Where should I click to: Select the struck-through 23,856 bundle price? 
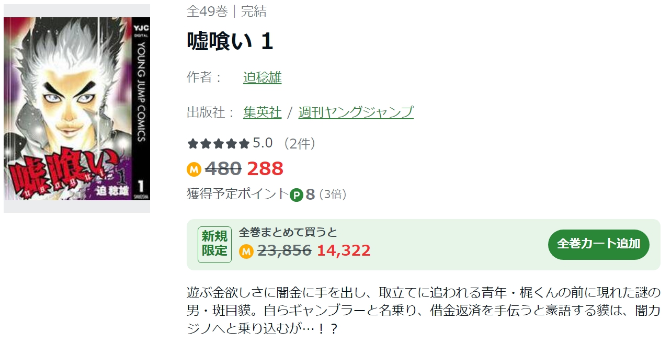click(x=285, y=250)
